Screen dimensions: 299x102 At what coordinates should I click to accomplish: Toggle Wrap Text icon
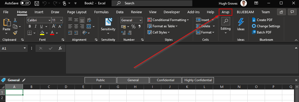coord(89,20)
